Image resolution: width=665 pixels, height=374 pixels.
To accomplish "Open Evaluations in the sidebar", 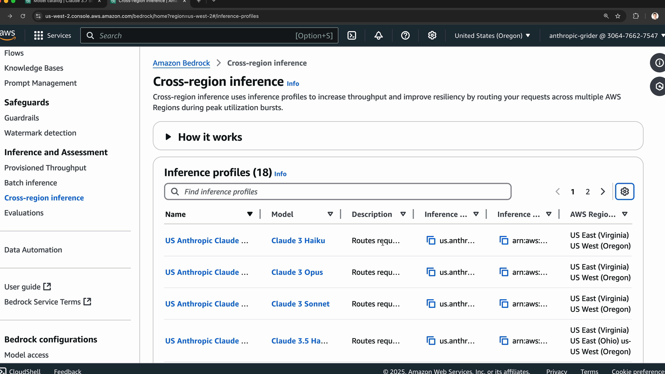I will click(24, 213).
